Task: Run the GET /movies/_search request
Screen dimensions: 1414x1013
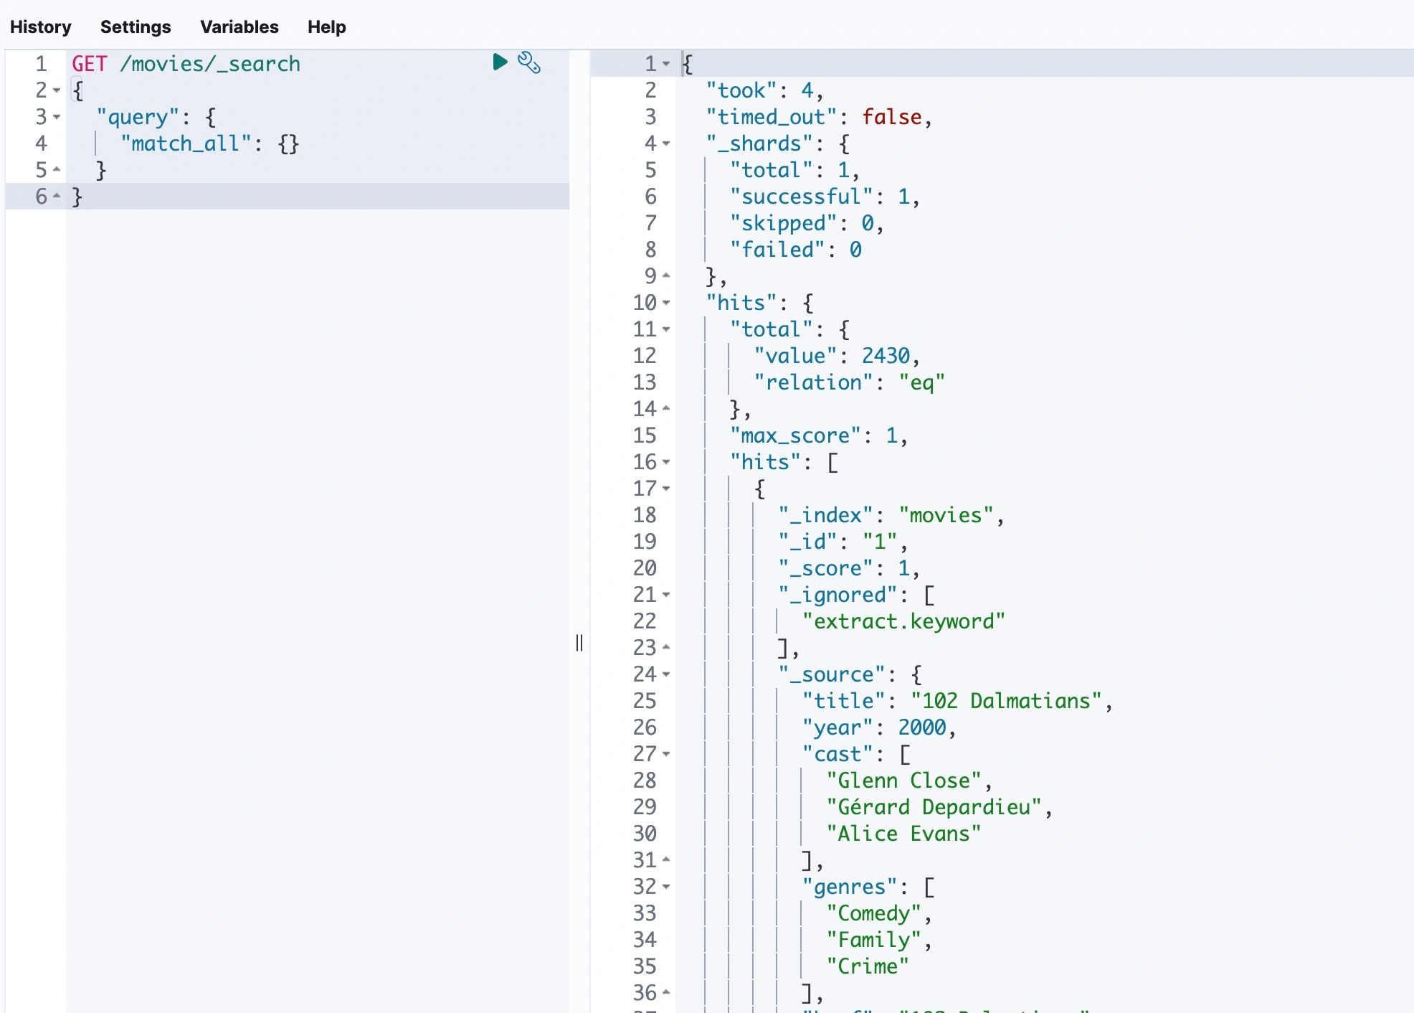Action: point(500,62)
